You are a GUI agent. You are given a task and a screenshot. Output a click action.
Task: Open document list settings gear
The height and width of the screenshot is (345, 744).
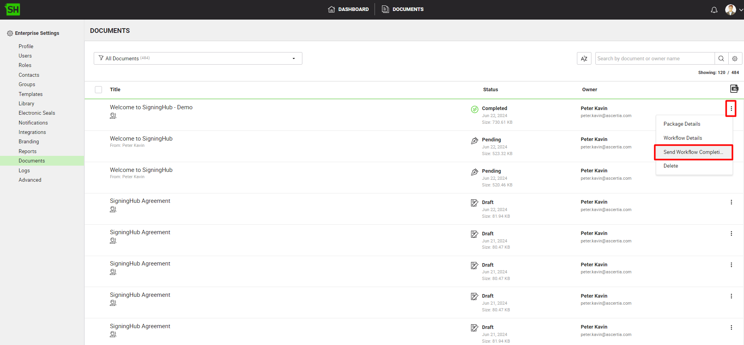click(735, 58)
